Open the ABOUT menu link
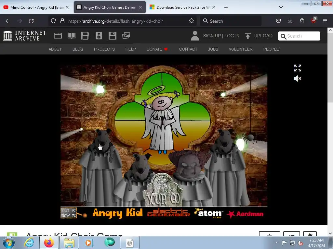 pos(55,49)
